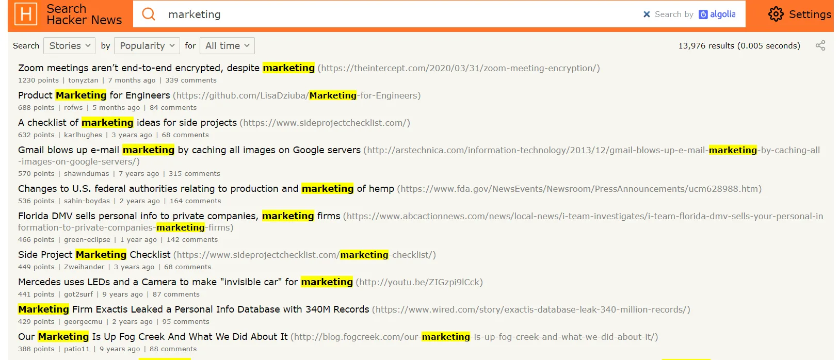Click 1 year ago timestamp
This screenshot has height=360, width=839.
pyautogui.click(x=138, y=240)
